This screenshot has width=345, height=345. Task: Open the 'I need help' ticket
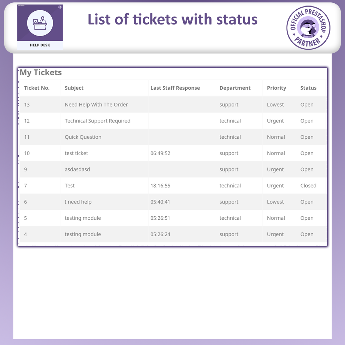(78, 202)
